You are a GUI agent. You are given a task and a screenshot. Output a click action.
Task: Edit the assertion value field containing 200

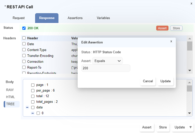point(106,68)
